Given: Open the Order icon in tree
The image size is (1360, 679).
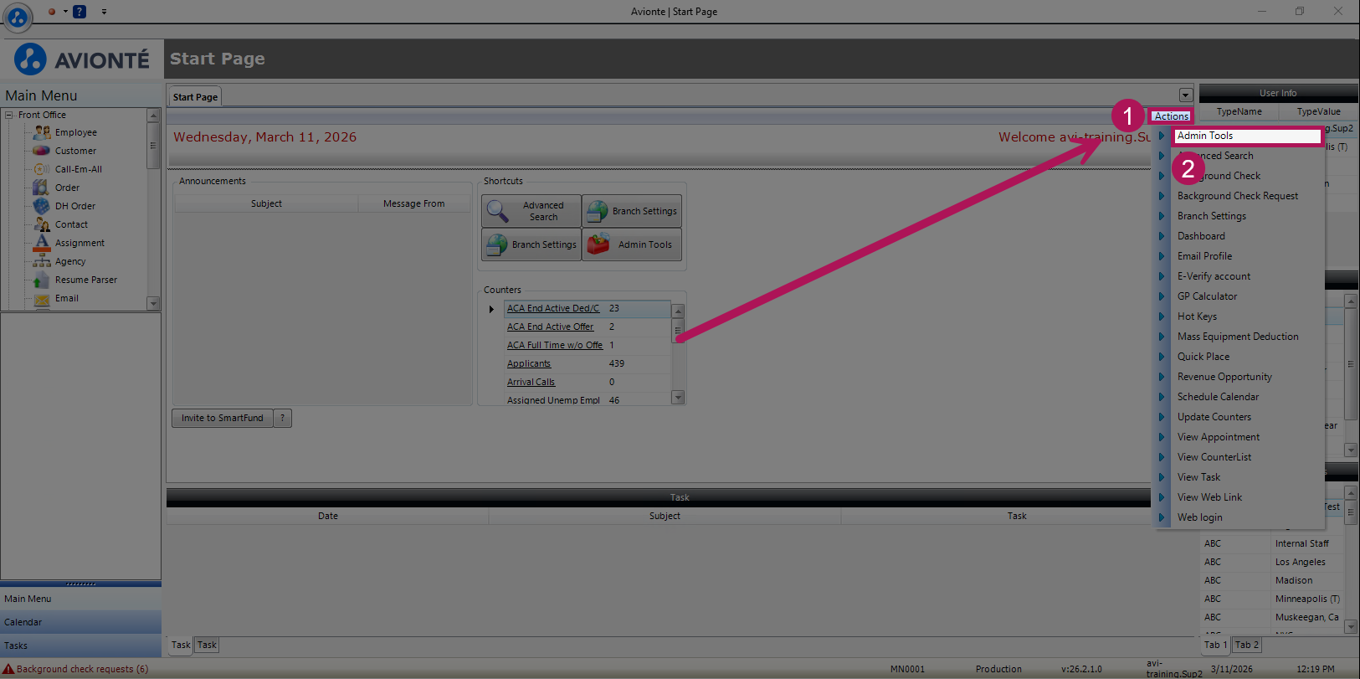Looking at the screenshot, I should [x=42, y=188].
